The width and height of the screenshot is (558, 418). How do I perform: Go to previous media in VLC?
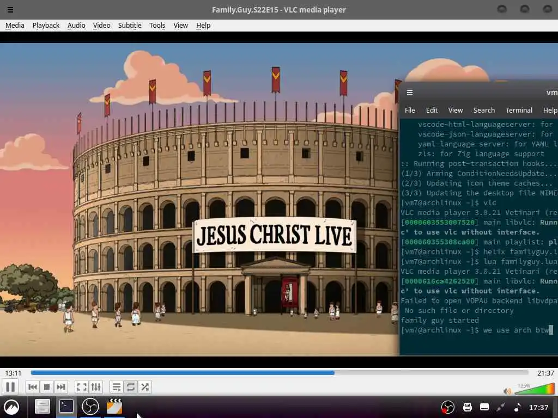[32, 387]
